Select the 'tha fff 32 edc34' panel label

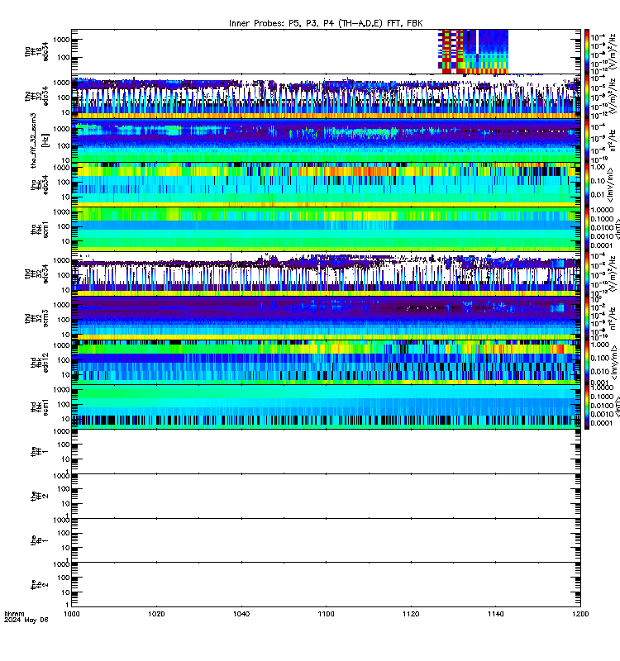(36, 96)
